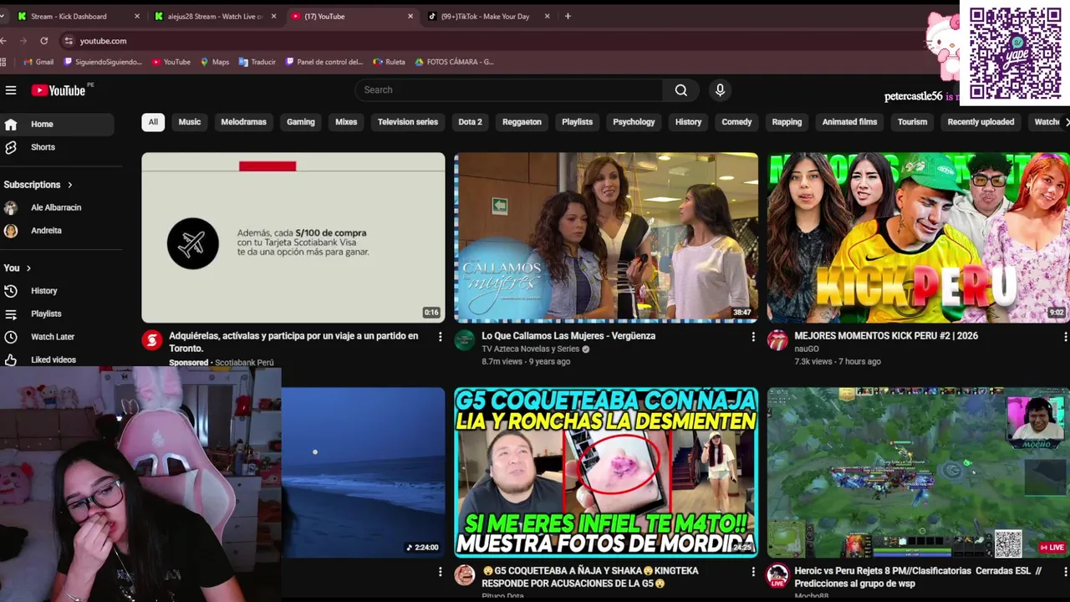The height and width of the screenshot is (602, 1070).
Task: Open more options for Scotiabank ad
Action: [x=441, y=336]
